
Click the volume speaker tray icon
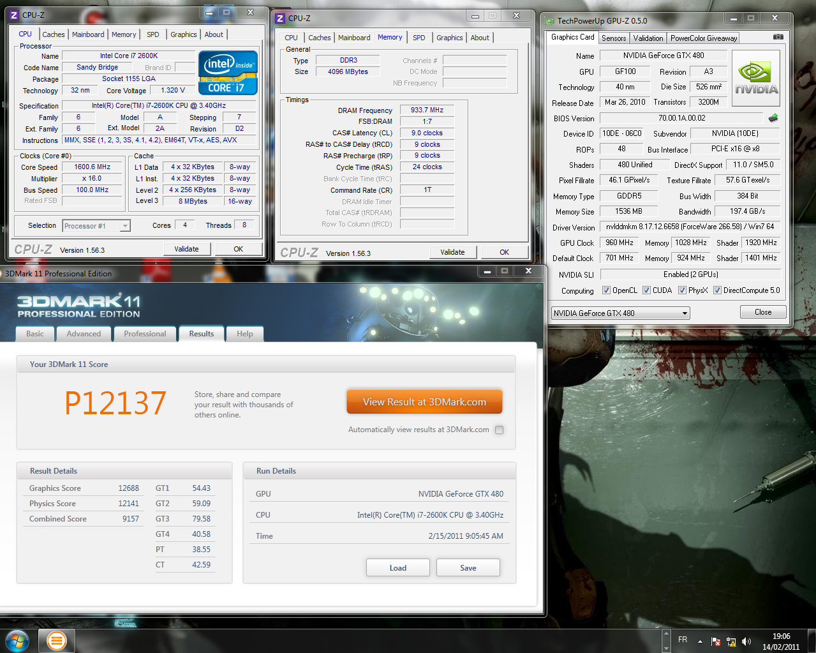[x=746, y=641]
